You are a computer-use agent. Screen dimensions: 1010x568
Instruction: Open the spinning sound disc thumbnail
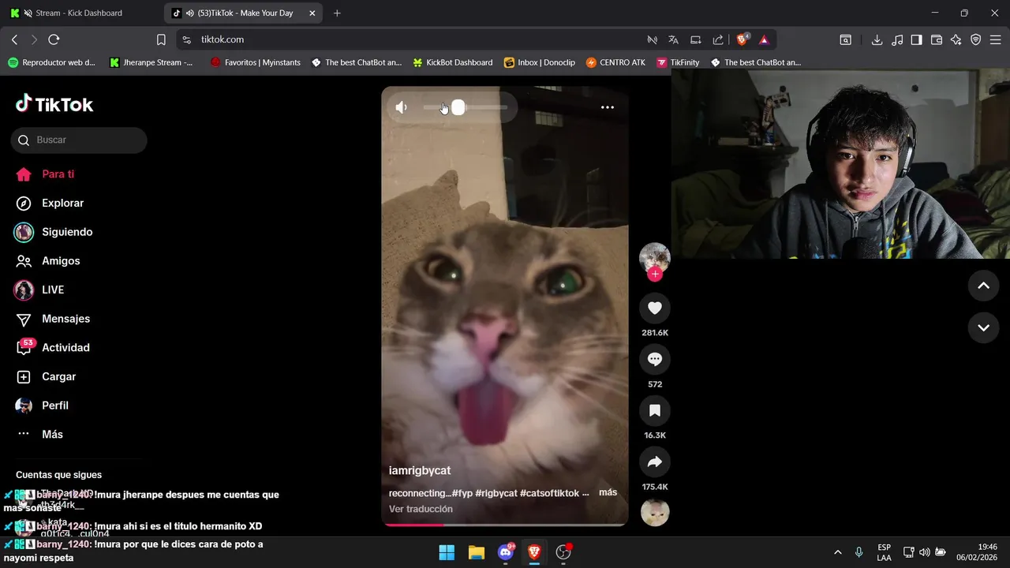point(654,513)
